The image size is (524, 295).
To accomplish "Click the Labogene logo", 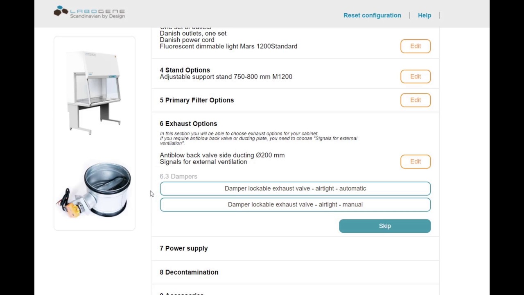I will coord(89,12).
